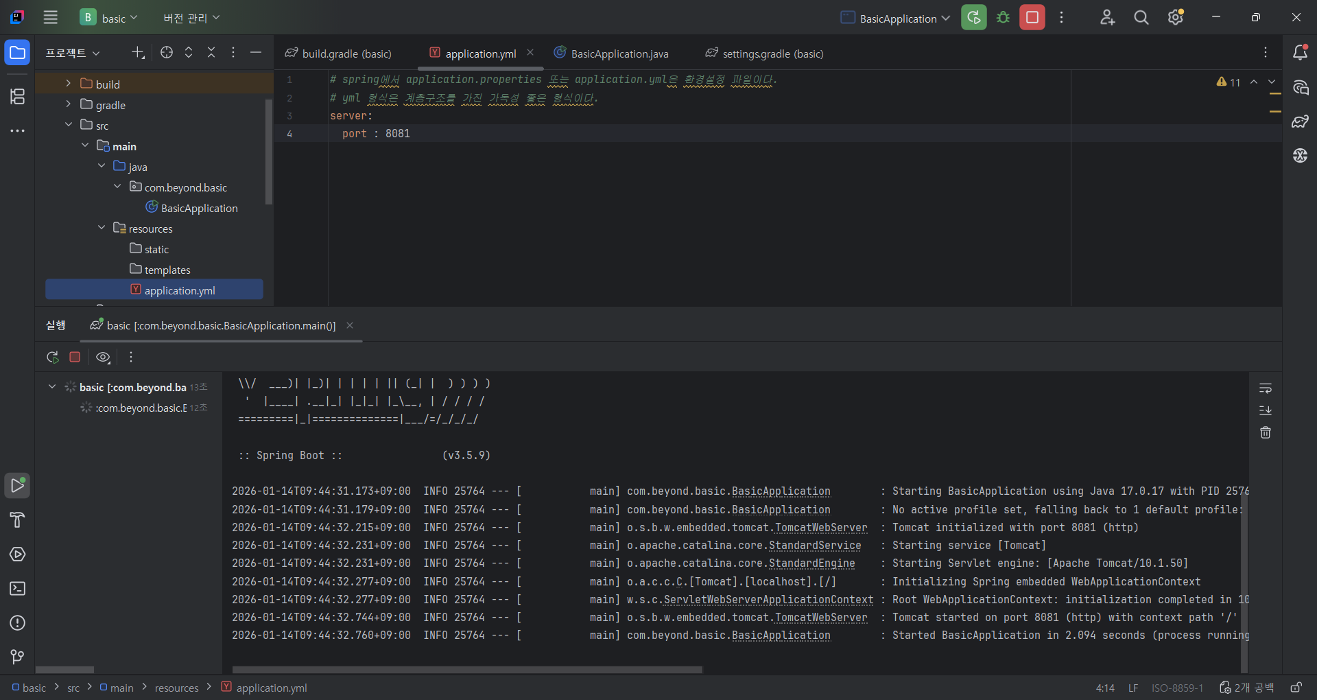1317x700 pixels.
Task: Click the LF line separator widget
Action: pos(1133,688)
